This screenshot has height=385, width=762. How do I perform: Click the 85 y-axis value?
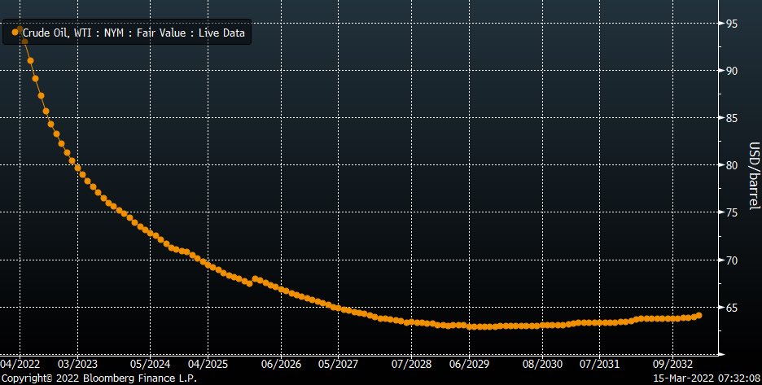pyautogui.click(x=731, y=118)
